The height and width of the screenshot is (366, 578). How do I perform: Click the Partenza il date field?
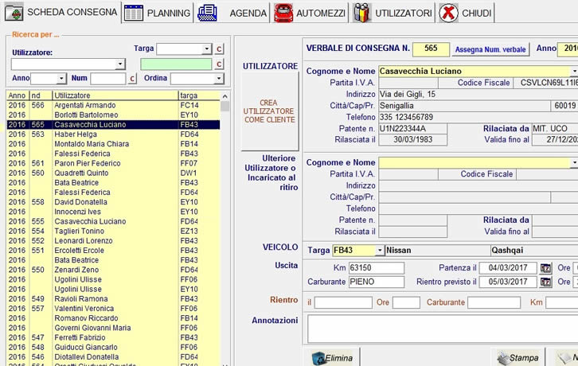[x=508, y=268]
